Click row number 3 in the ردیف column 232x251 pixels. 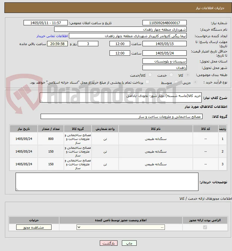click(223, 164)
